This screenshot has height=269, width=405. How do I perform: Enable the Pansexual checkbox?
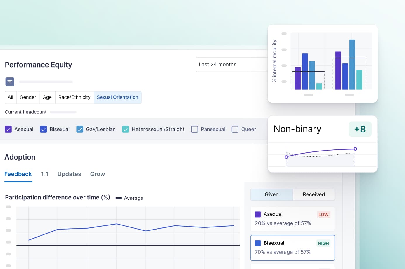click(195, 129)
